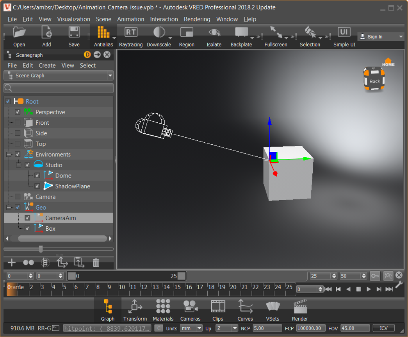Open the Clips module icon
This screenshot has width=408, height=337.
click(x=218, y=307)
